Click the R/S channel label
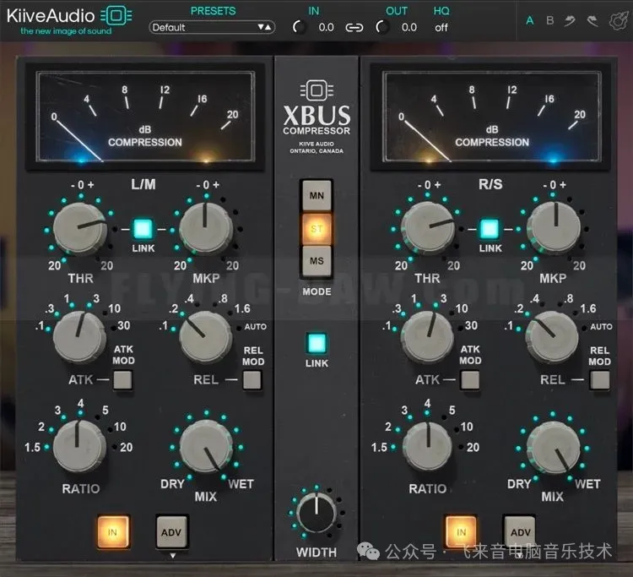Image resolution: width=633 pixels, height=577 pixels. click(490, 184)
